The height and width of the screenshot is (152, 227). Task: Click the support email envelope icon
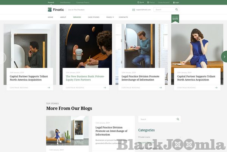134,9
